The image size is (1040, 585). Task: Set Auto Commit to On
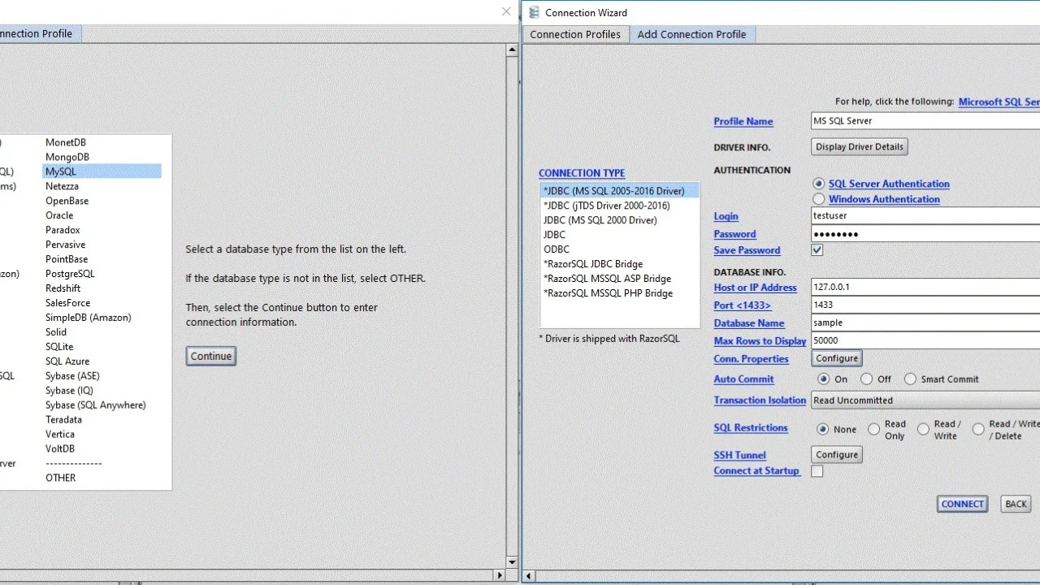(x=824, y=379)
